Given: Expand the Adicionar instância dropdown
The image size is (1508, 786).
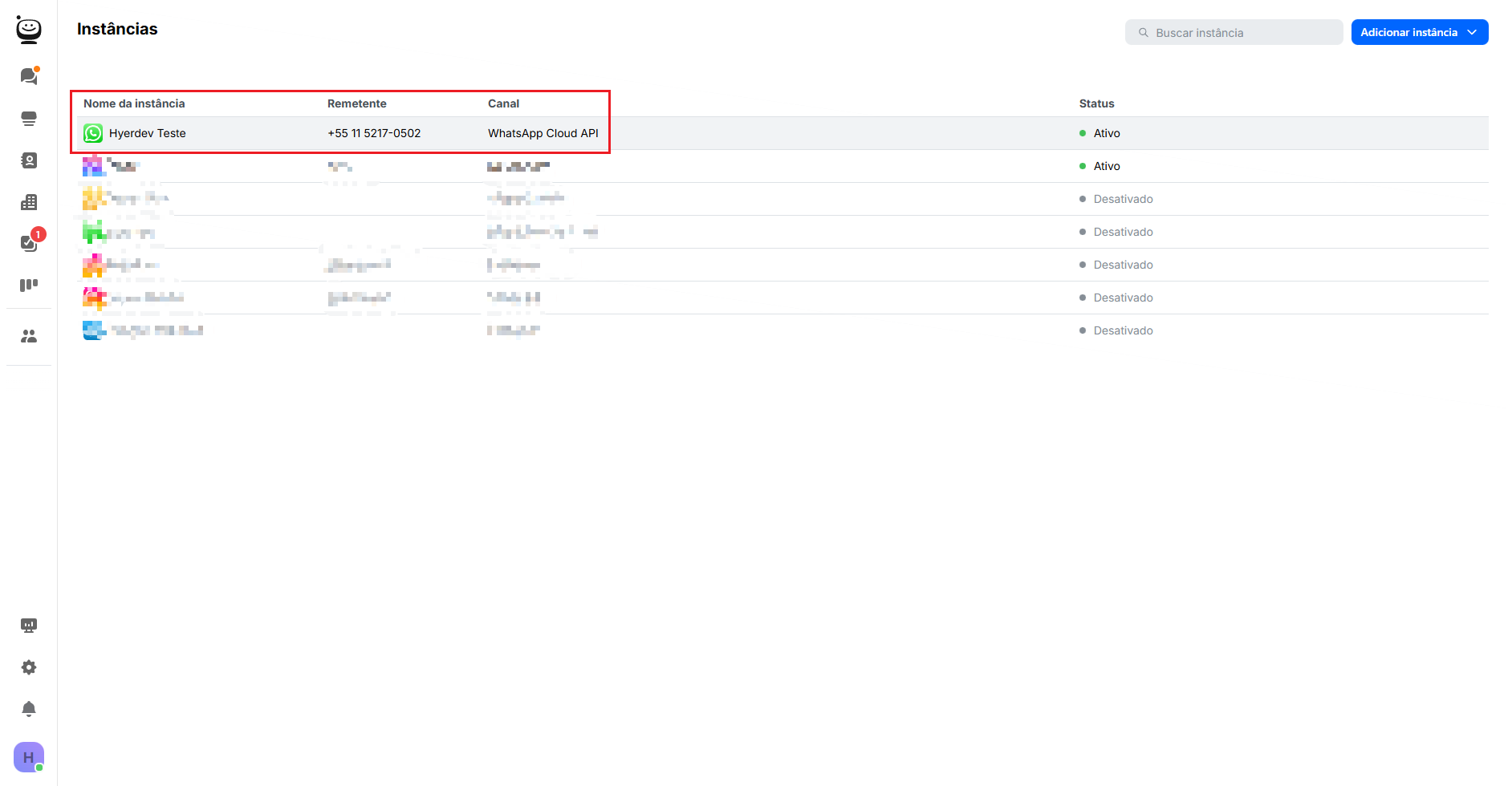Looking at the screenshot, I should [1419, 32].
